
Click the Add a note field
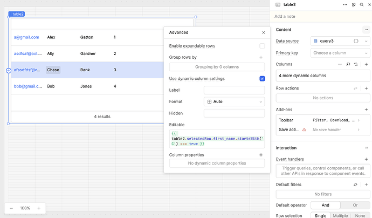[x=321, y=16]
